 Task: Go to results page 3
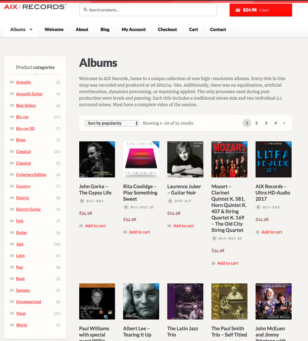pyautogui.click(x=266, y=123)
